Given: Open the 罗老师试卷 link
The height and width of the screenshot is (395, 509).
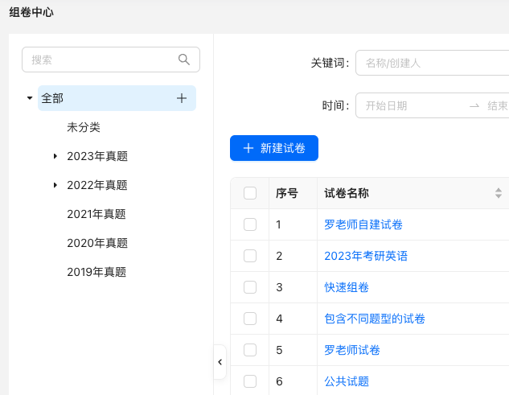Looking at the screenshot, I should 352,350.
